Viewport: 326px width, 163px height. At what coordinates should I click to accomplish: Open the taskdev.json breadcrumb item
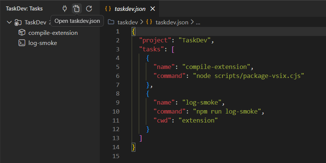[x=172, y=22]
